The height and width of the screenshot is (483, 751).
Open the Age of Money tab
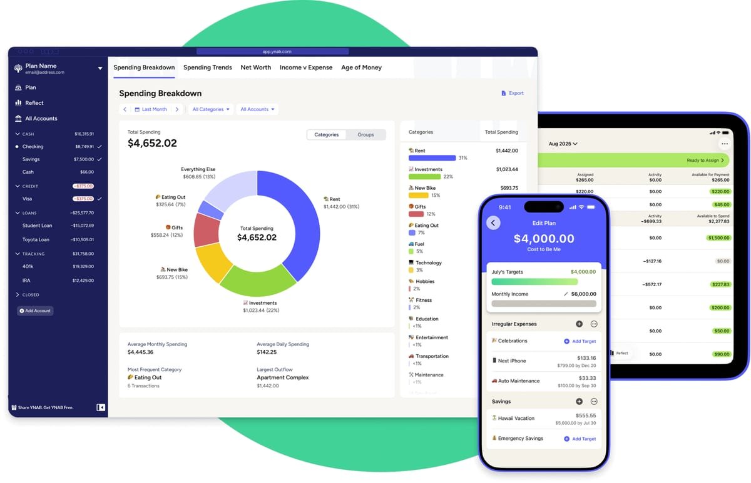(361, 67)
